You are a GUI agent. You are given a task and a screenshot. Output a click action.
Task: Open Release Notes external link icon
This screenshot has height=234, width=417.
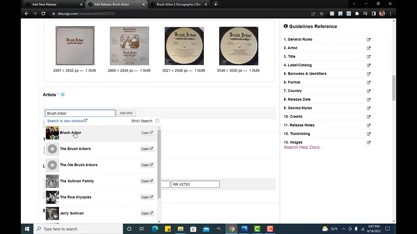tap(368, 125)
